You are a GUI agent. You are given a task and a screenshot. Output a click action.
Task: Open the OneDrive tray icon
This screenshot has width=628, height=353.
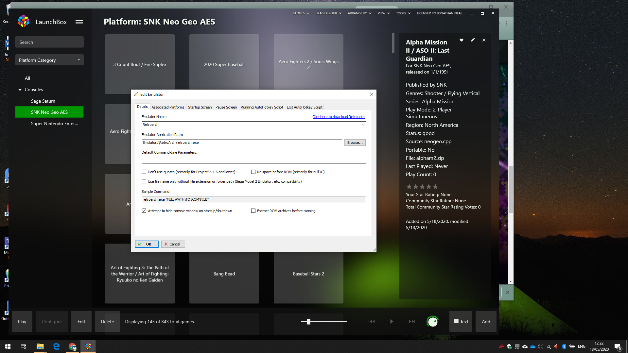[533, 346]
